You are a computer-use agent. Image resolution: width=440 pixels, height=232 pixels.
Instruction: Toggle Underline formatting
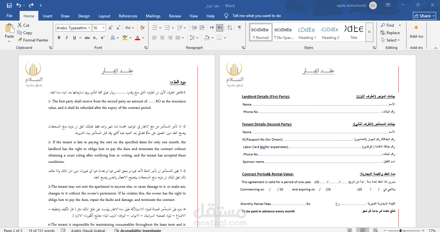[75, 38]
